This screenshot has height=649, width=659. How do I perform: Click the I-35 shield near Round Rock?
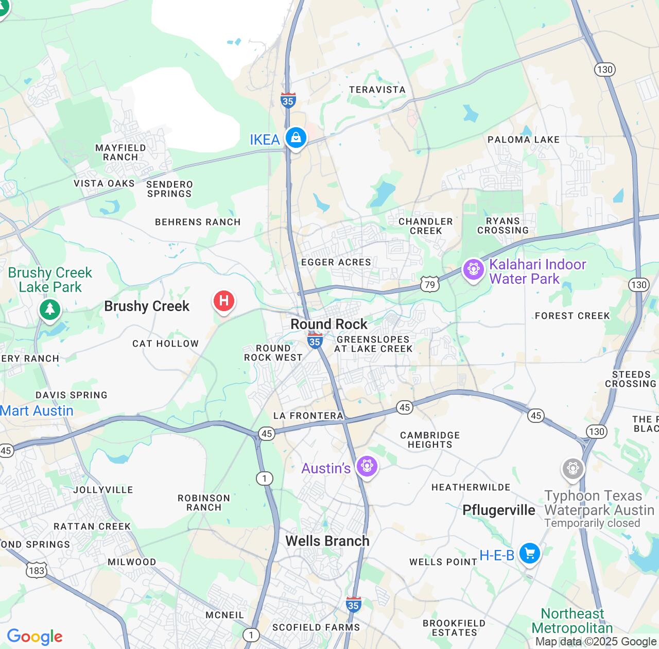tap(315, 340)
